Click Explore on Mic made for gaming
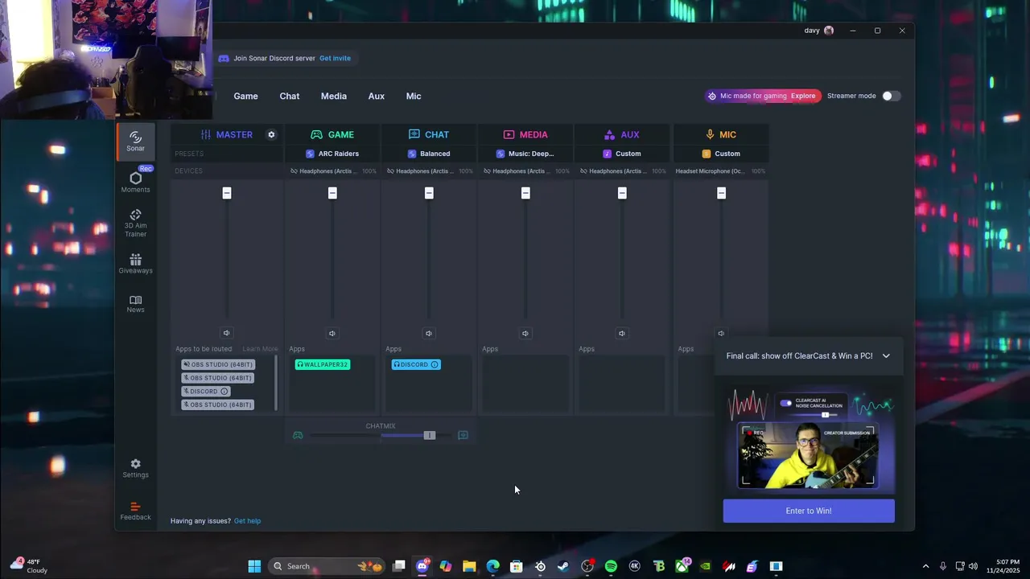The image size is (1030, 579). click(x=803, y=96)
